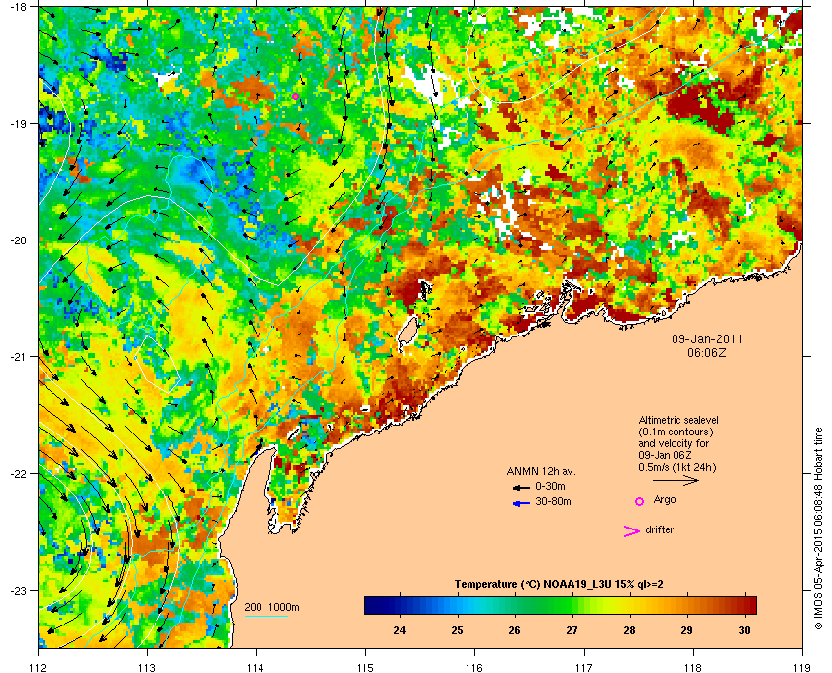Click the Temperature NOAA19_L3U colorbar title
This screenshot has height=673, width=832.
coord(559,585)
